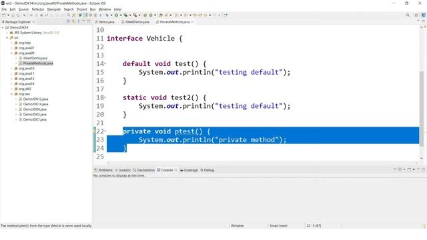Click the Save toolbar icon
Screen dimensions: 427x240
[x=13, y=15]
